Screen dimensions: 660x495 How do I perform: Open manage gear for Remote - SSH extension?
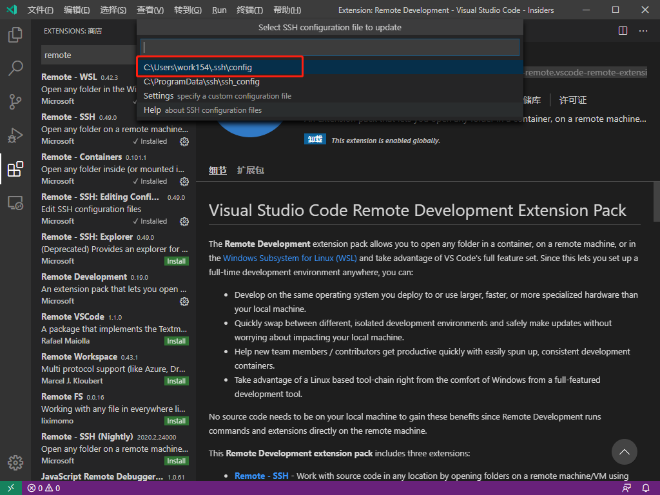coord(184,141)
